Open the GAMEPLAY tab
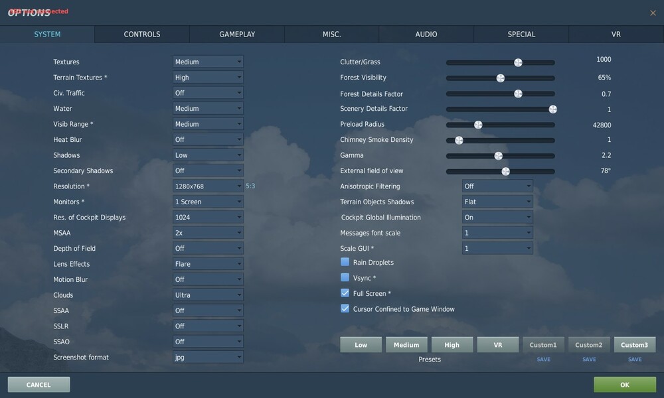 pyautogui.click(x=237, y=34)
